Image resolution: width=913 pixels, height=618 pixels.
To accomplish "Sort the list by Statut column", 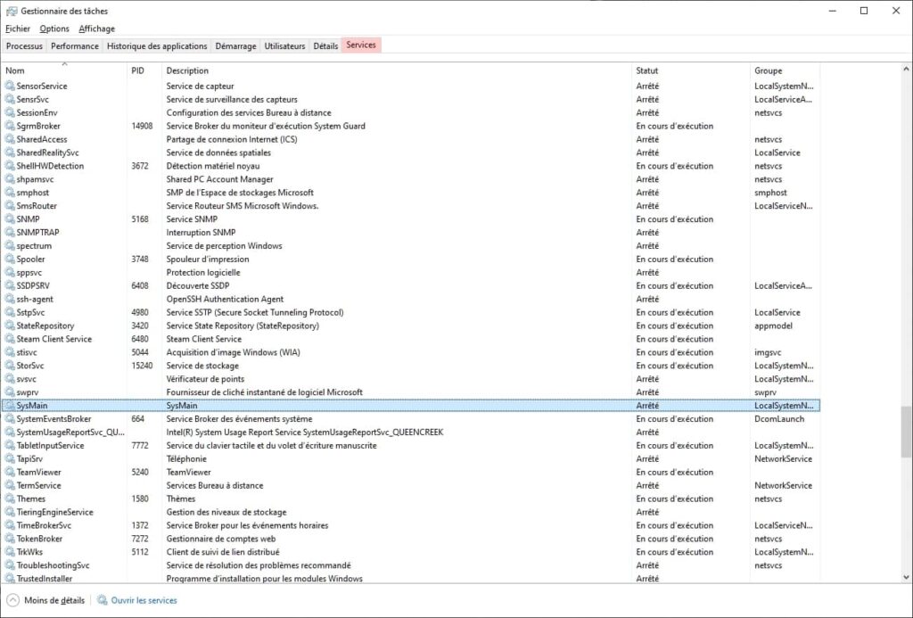I will pyautogui.click(x=646, y=70).
